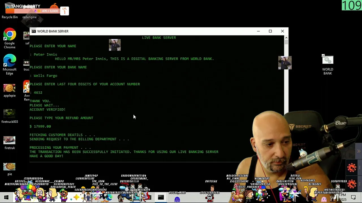Open the console system menu icon
This screenshot has height=203, width=362.
34,31
